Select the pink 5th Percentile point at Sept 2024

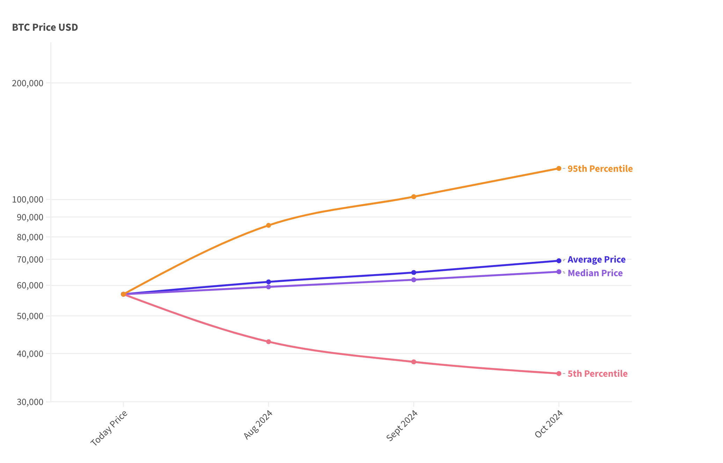[x=414, y=362]
